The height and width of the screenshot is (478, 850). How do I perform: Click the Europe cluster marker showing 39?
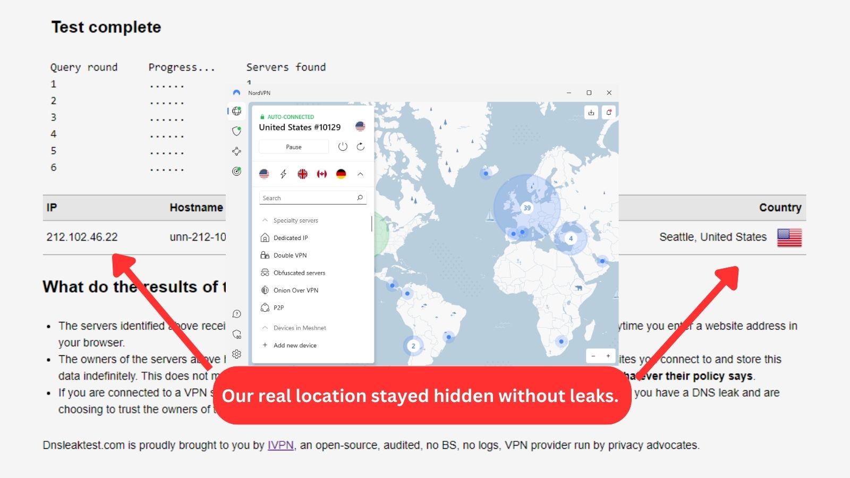click(x=527, y=208)
